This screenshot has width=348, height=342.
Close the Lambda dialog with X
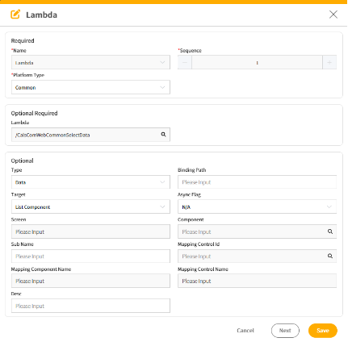point(333,15)
